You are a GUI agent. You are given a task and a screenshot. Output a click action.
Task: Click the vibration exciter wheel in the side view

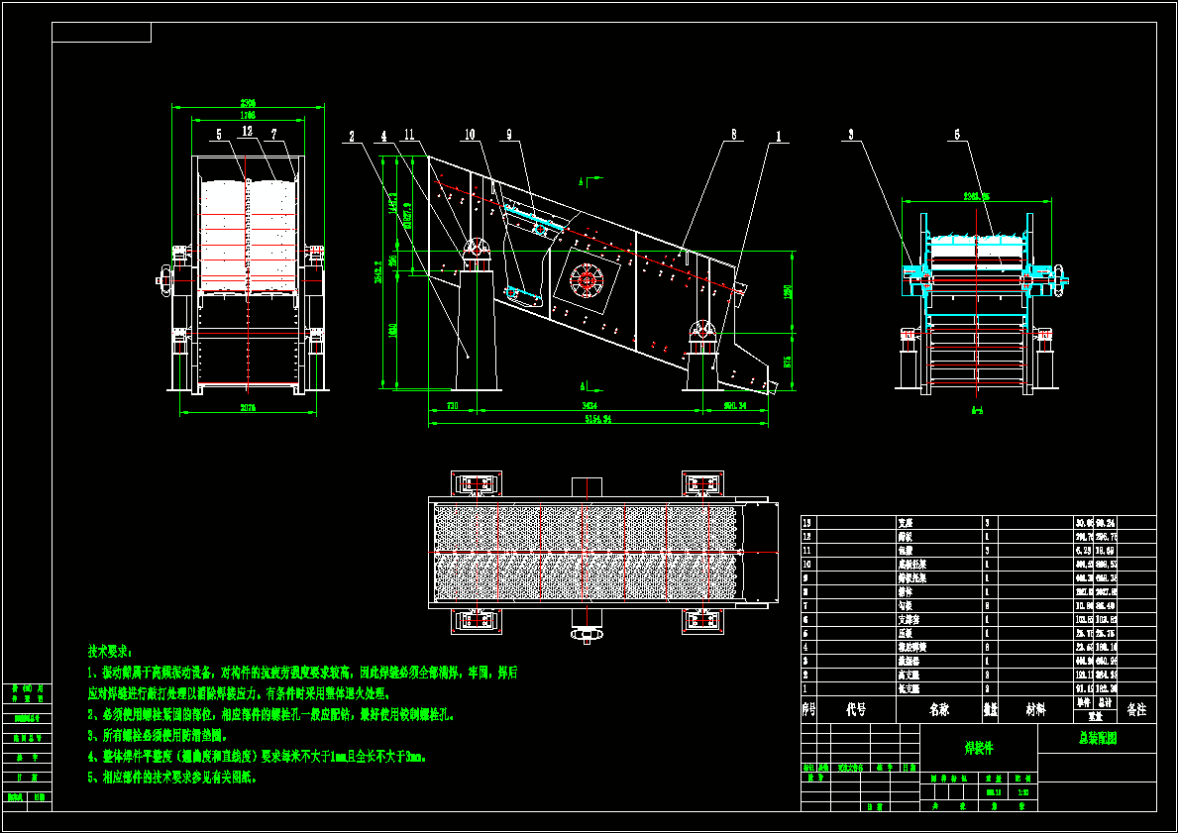[x=587, y=281]
